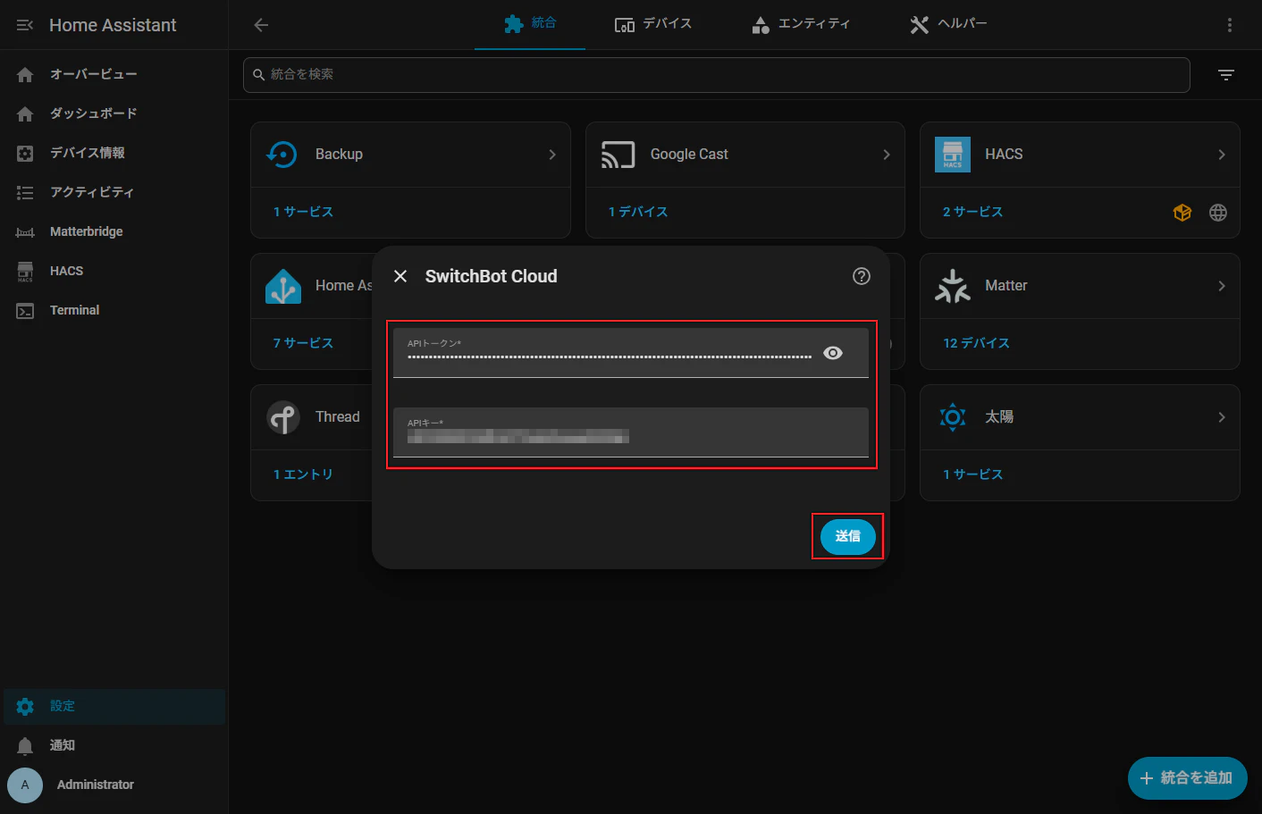
Task: Focus the APIトークン input field
Action: (x=631, y=353)
